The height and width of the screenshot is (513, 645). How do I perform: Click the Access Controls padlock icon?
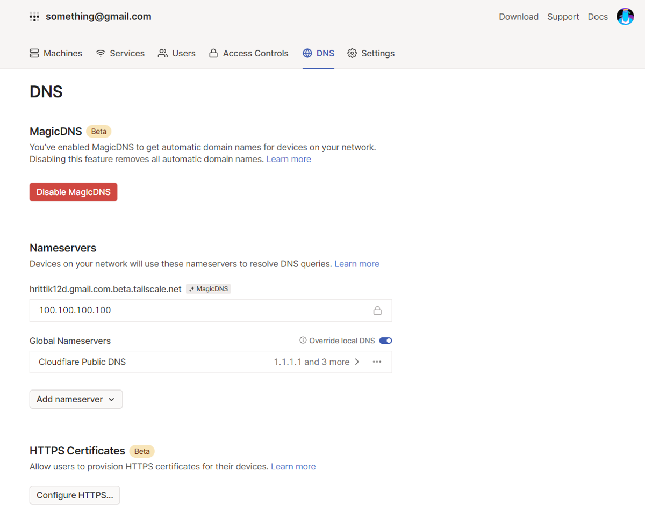pos(213,53)
